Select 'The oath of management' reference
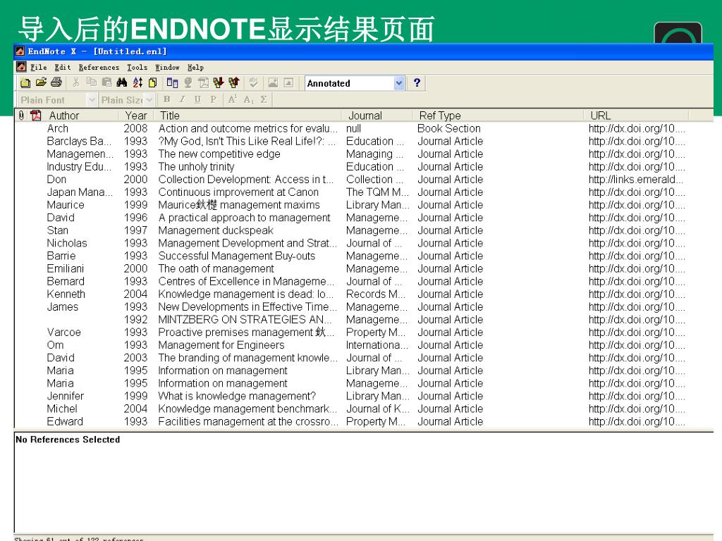 (x=364, y=268)
